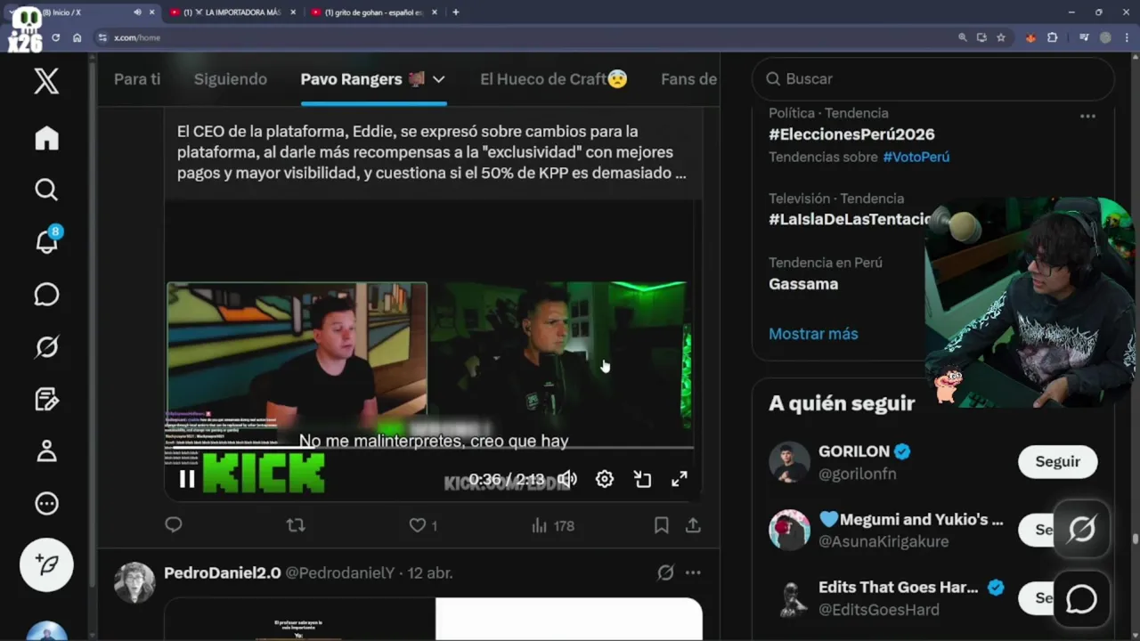Open video settings gear
This screenshot has height=641, width=1140.
[x=605, y=479]
